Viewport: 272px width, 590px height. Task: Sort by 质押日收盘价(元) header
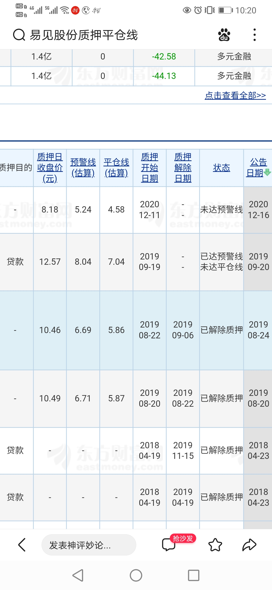[x=50, y=168]
